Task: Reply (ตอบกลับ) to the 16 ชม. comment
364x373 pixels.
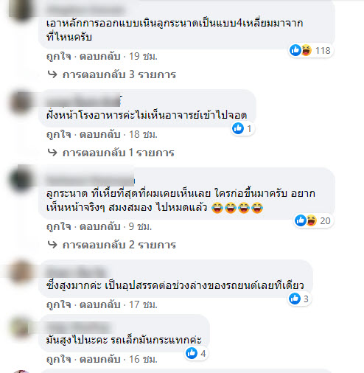Action: point(100,359)
